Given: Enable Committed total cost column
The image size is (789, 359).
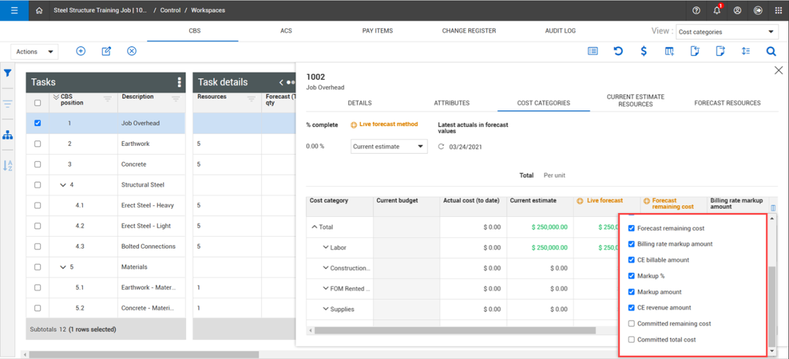Looking at the screenshot, I should [x=632, y=339].
